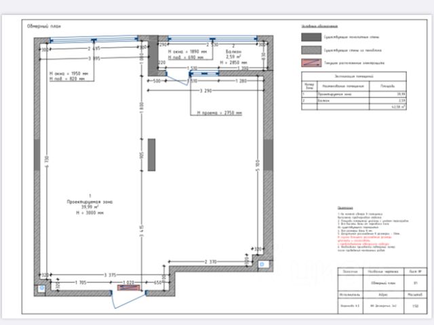Select the '3 290' horizontal dimension
The height and width of the screenshot is (325, 434).
click(x=205, y=90)
